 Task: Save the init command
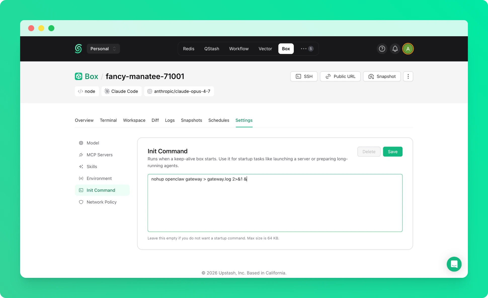(392, 152)
